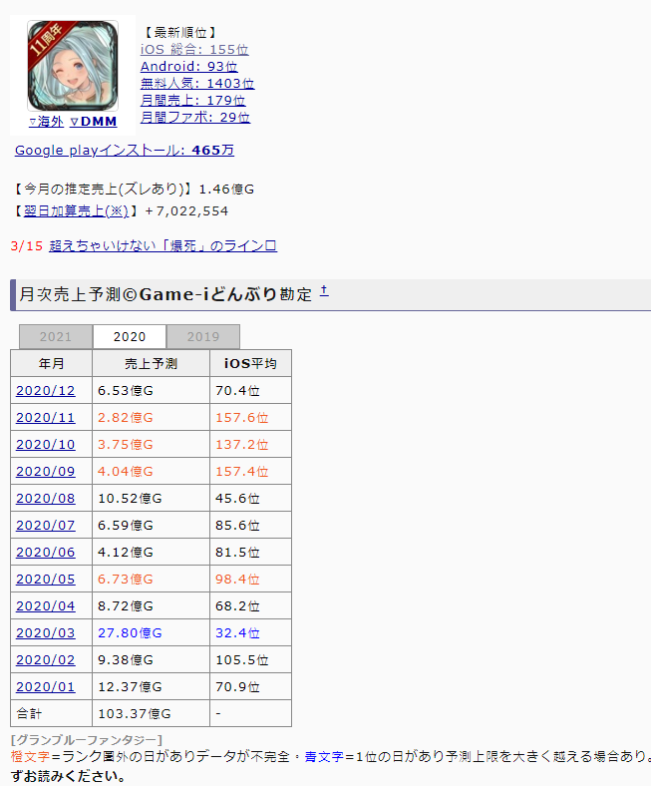Open the 2020/11 month link
The image size is (651, 786).
(46, 418)
